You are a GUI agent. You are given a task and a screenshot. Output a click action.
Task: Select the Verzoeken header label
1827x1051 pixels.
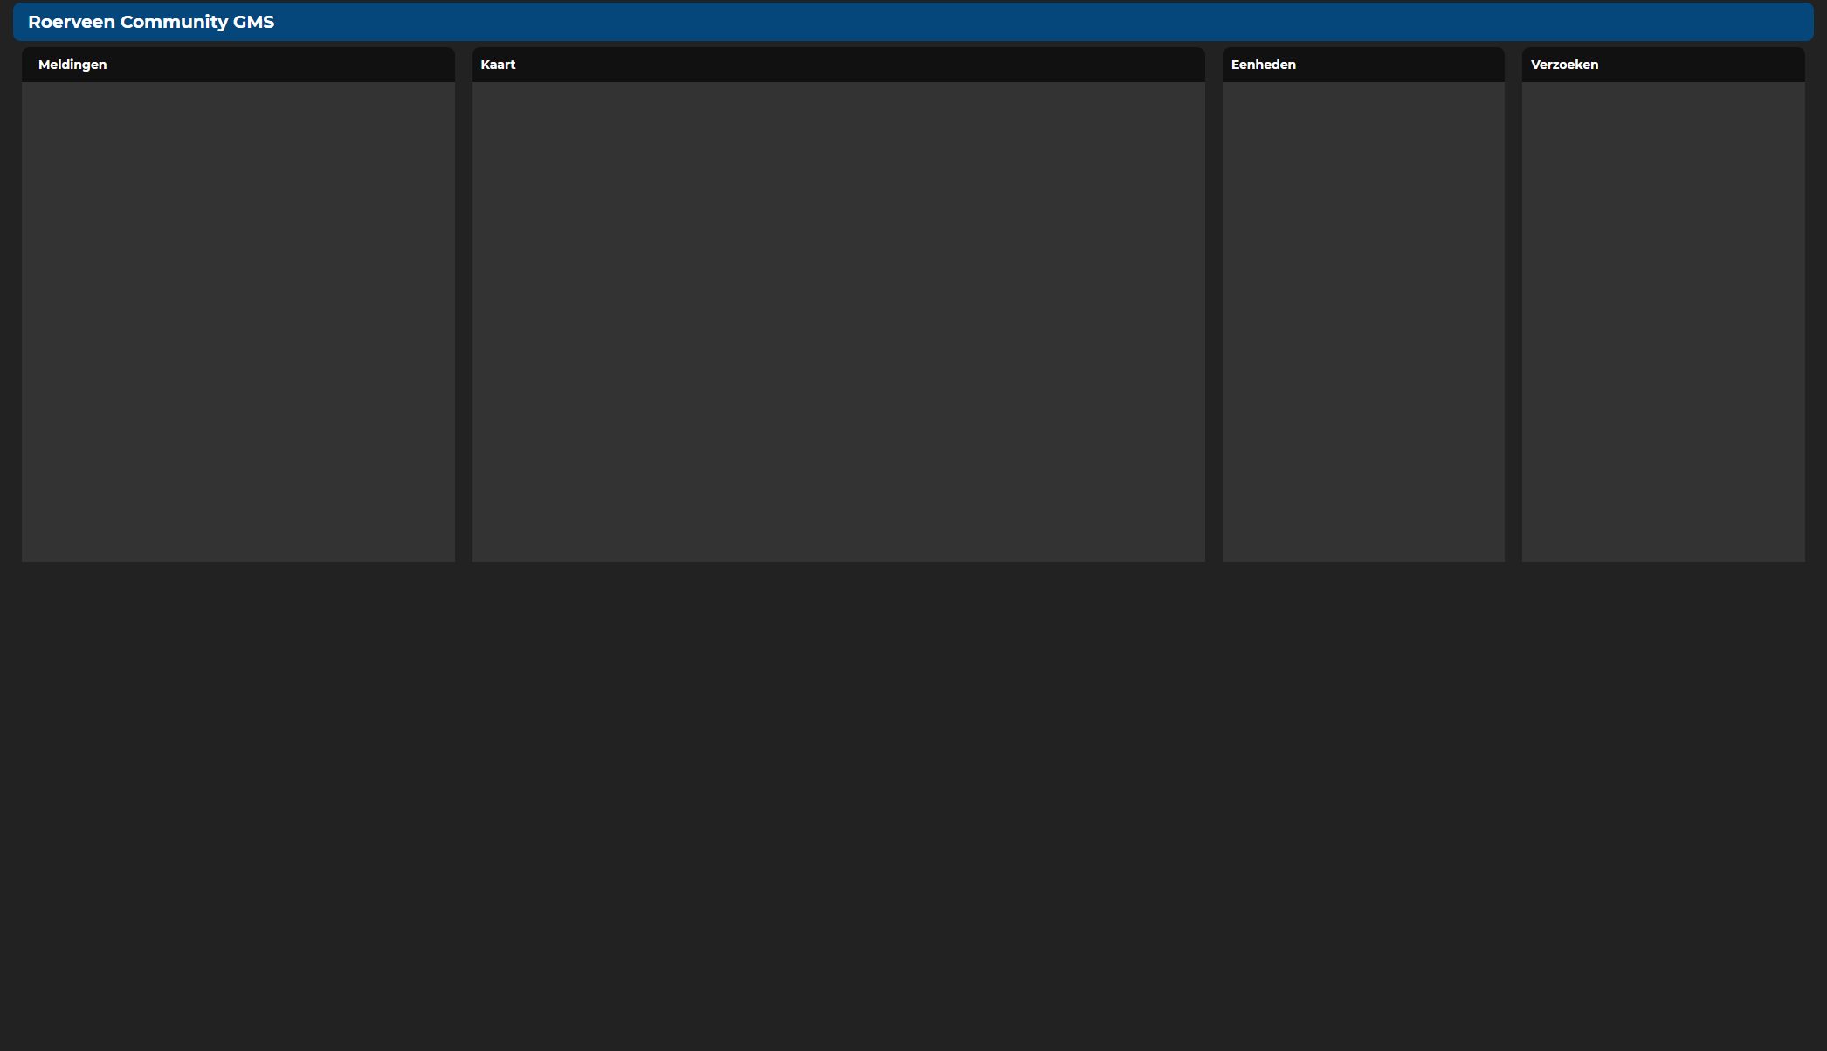point(1564,65)
